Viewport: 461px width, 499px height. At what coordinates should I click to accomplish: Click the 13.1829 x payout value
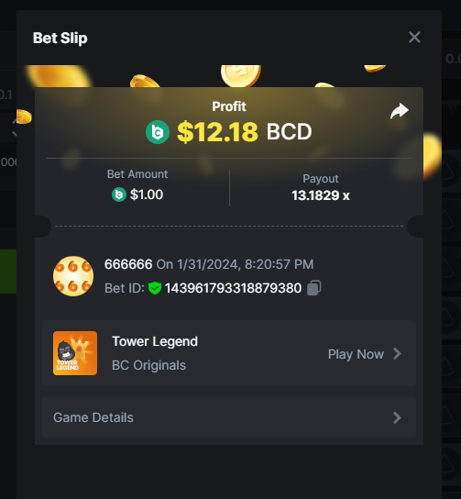[321, 195]
